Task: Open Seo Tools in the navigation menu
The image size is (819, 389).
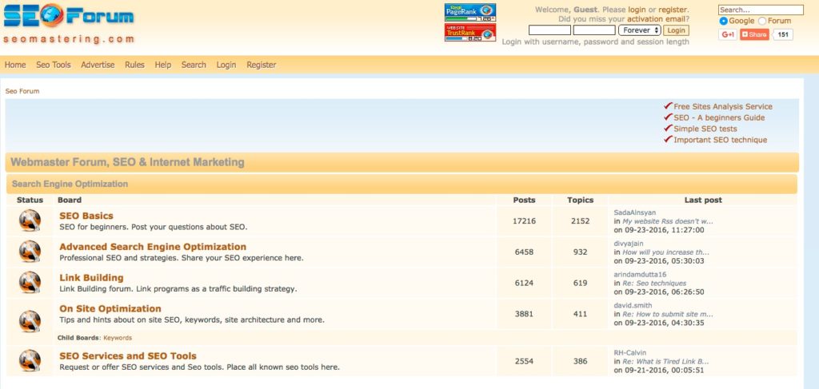Action: (54, 65)
